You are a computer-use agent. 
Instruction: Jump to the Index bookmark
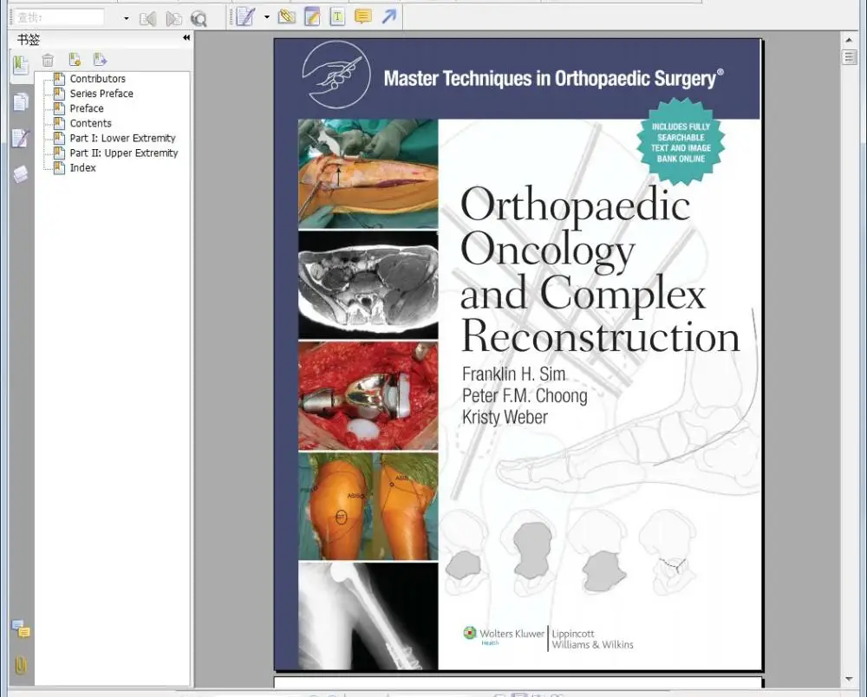82,168
